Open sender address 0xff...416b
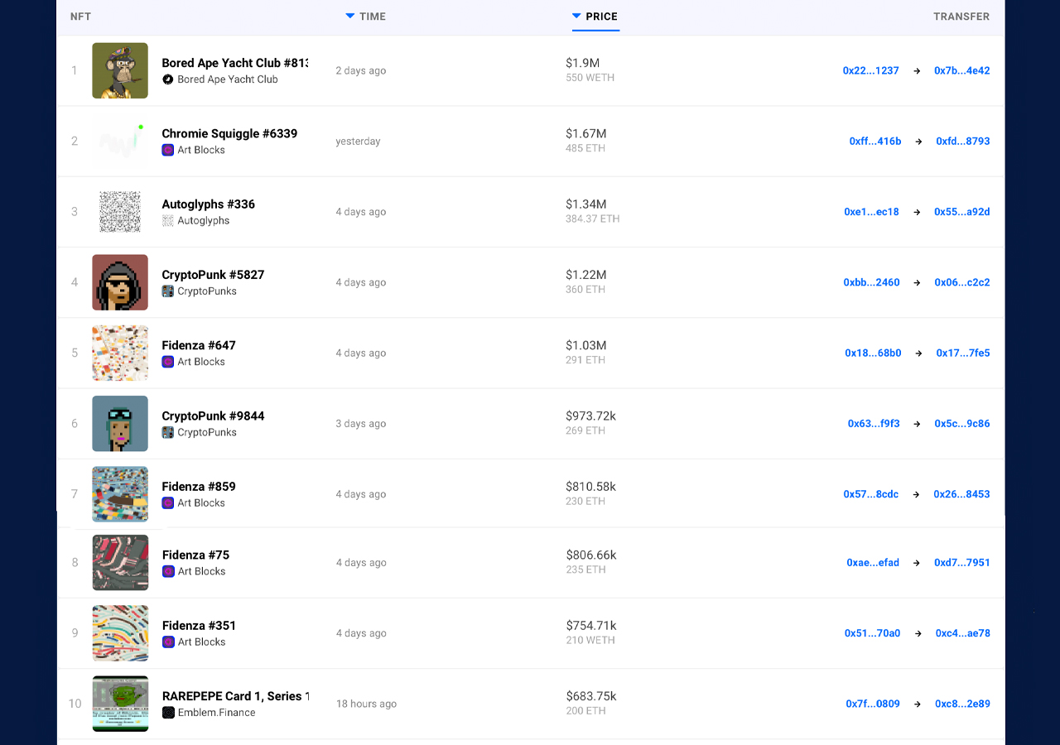The height and width of the screenshot is (745, 1060). pyautogui.click(x=875, y=142)
